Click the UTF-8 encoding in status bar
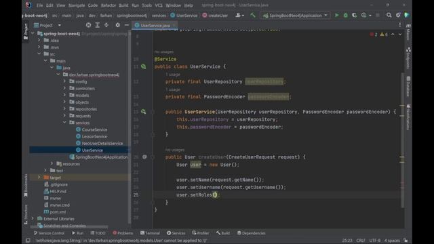This screenshot has width=434, height=244. [x=375, y=240]
